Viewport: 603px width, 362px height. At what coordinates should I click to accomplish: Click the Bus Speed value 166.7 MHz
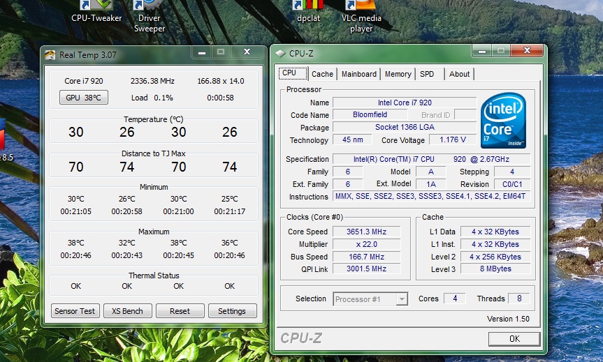(x=367, y=257)
